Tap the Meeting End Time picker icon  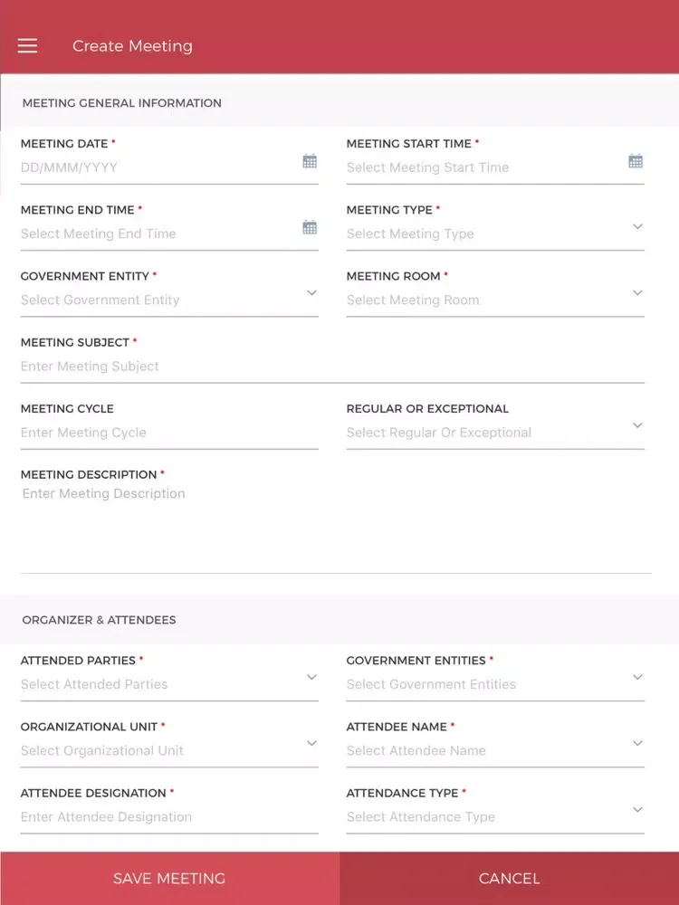click(310, 227)
